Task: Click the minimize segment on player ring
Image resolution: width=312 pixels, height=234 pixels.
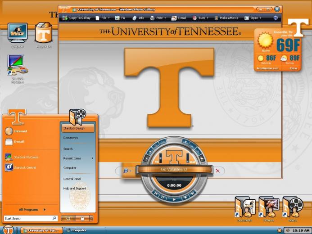Action: 192,146
